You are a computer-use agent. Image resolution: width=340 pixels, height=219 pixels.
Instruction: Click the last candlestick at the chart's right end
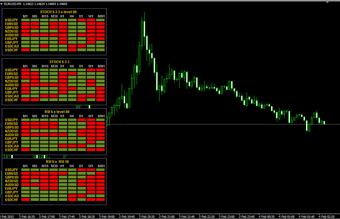[x=324, y=123]
